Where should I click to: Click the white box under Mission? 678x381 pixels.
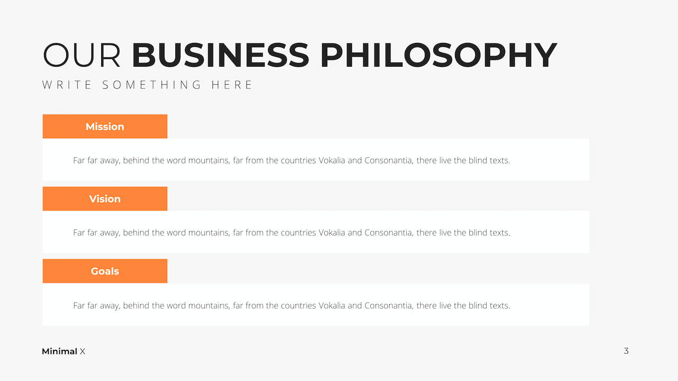pos(316,160)
